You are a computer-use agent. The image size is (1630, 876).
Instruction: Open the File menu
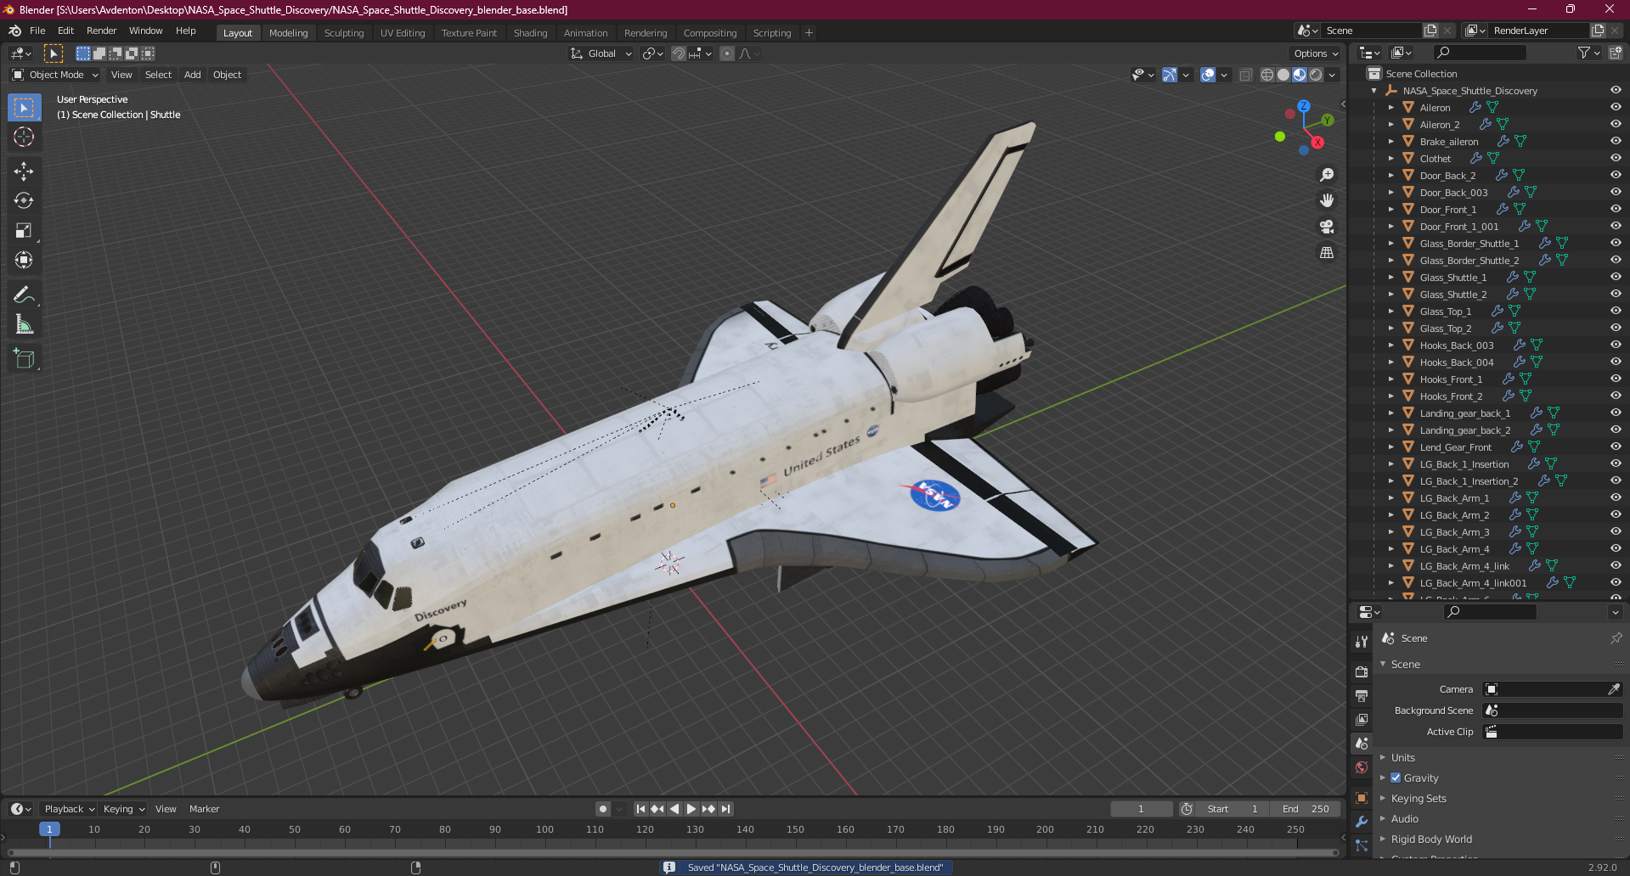(37, 31)
